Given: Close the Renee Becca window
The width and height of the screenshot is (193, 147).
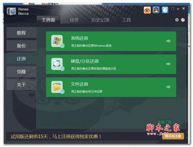Looking at the screenshot, I should [x=184, y=8].
